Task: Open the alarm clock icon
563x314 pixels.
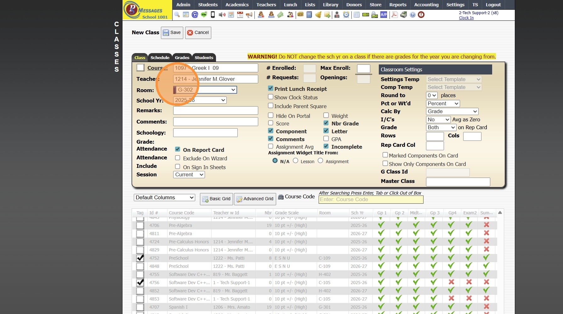Action: (346, 15)
